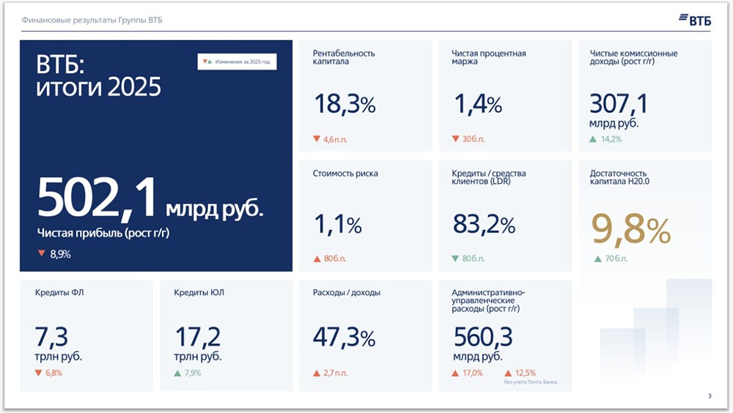Click the change value 80 б.п. under 83,2%

474,258
